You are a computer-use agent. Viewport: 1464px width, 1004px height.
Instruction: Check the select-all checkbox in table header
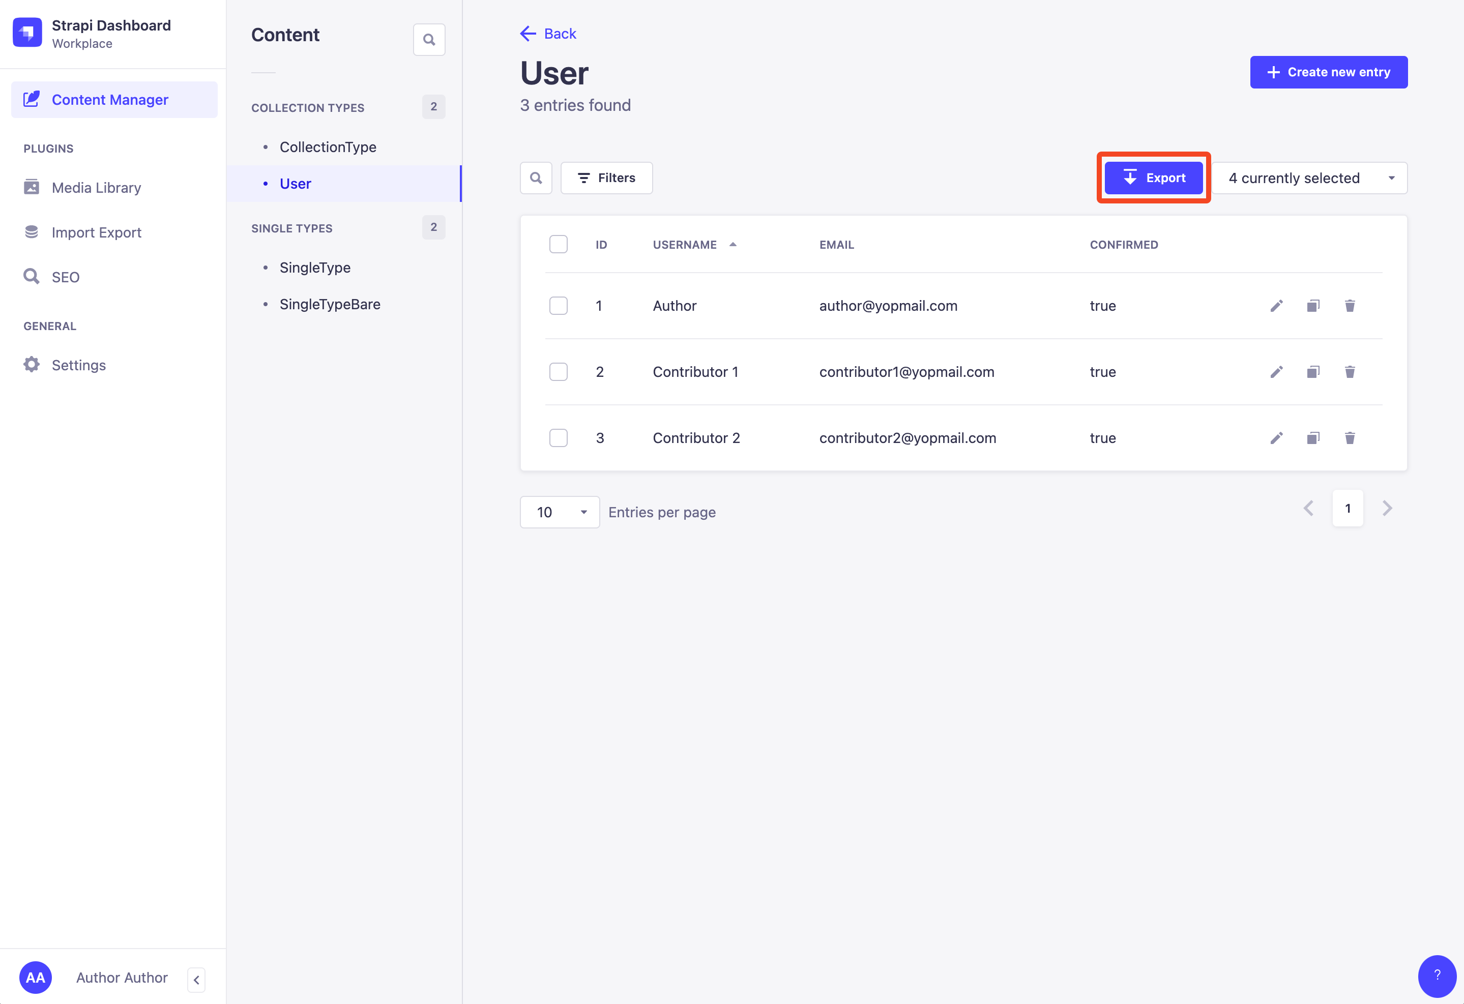[558, 244]
